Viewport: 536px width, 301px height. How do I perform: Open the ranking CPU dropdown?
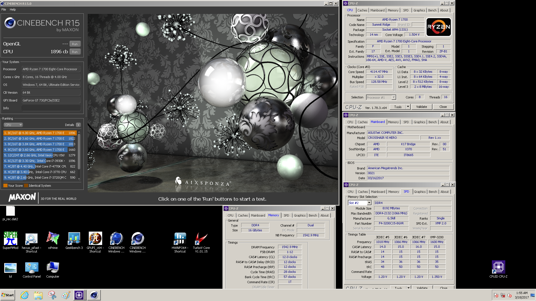(13, 125)
